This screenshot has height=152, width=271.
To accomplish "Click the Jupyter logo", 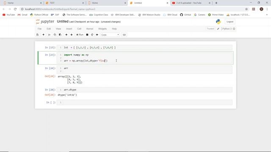I will 45,22.
